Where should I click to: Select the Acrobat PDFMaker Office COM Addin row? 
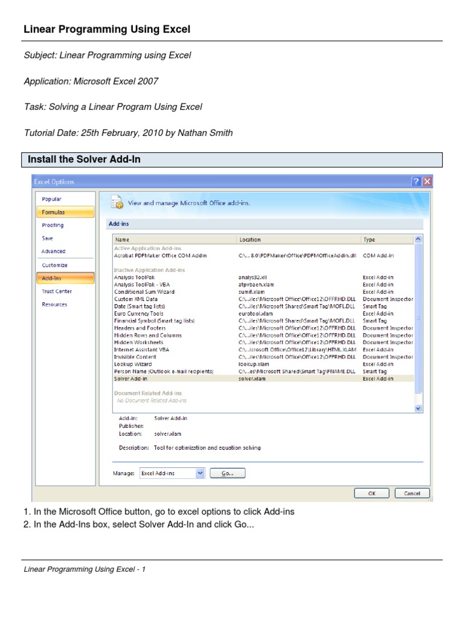[263, 256]
